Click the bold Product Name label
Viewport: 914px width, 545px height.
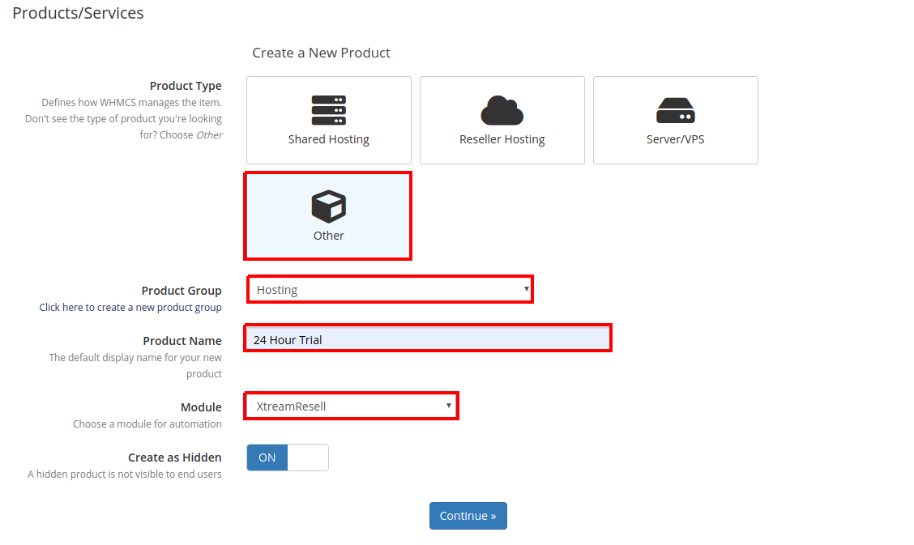(182, 341)
